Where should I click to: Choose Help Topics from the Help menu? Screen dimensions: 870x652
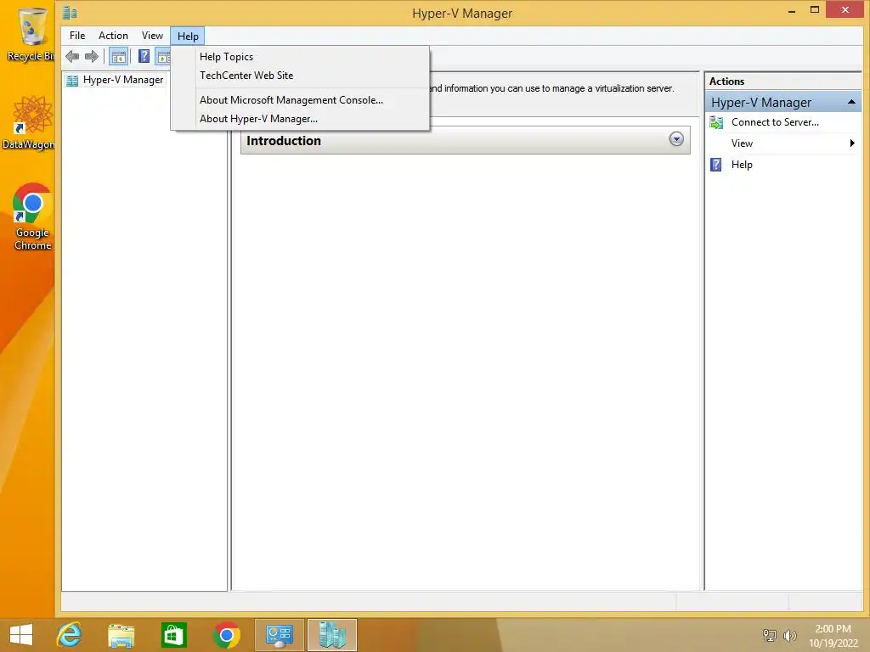point(226,57)
